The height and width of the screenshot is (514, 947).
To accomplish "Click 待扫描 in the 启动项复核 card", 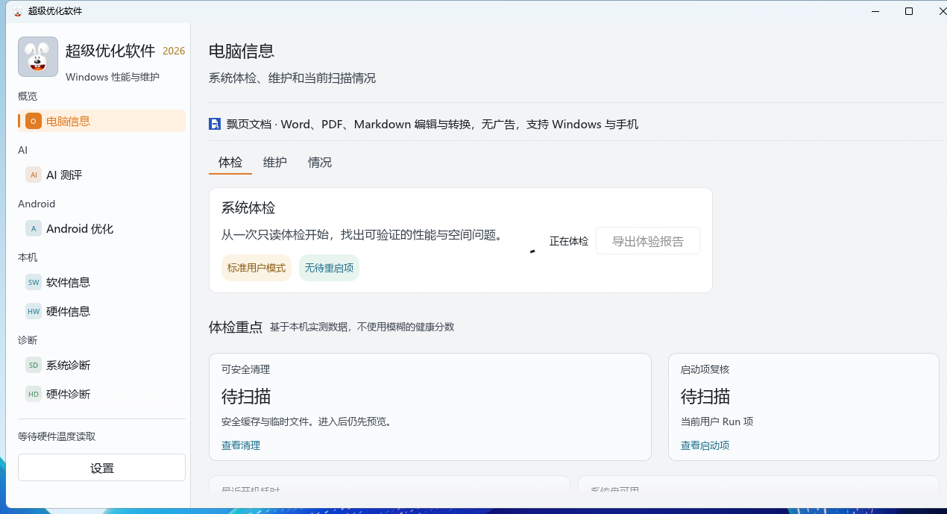I will tap(705, 396).
